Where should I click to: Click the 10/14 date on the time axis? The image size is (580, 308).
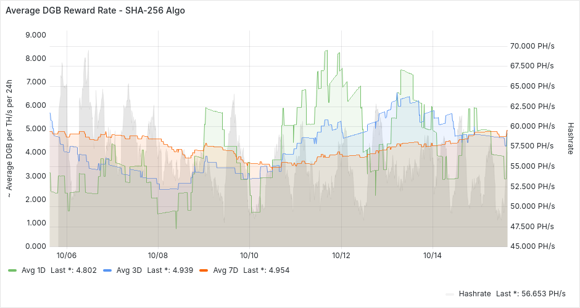click(x=433, y=255)
